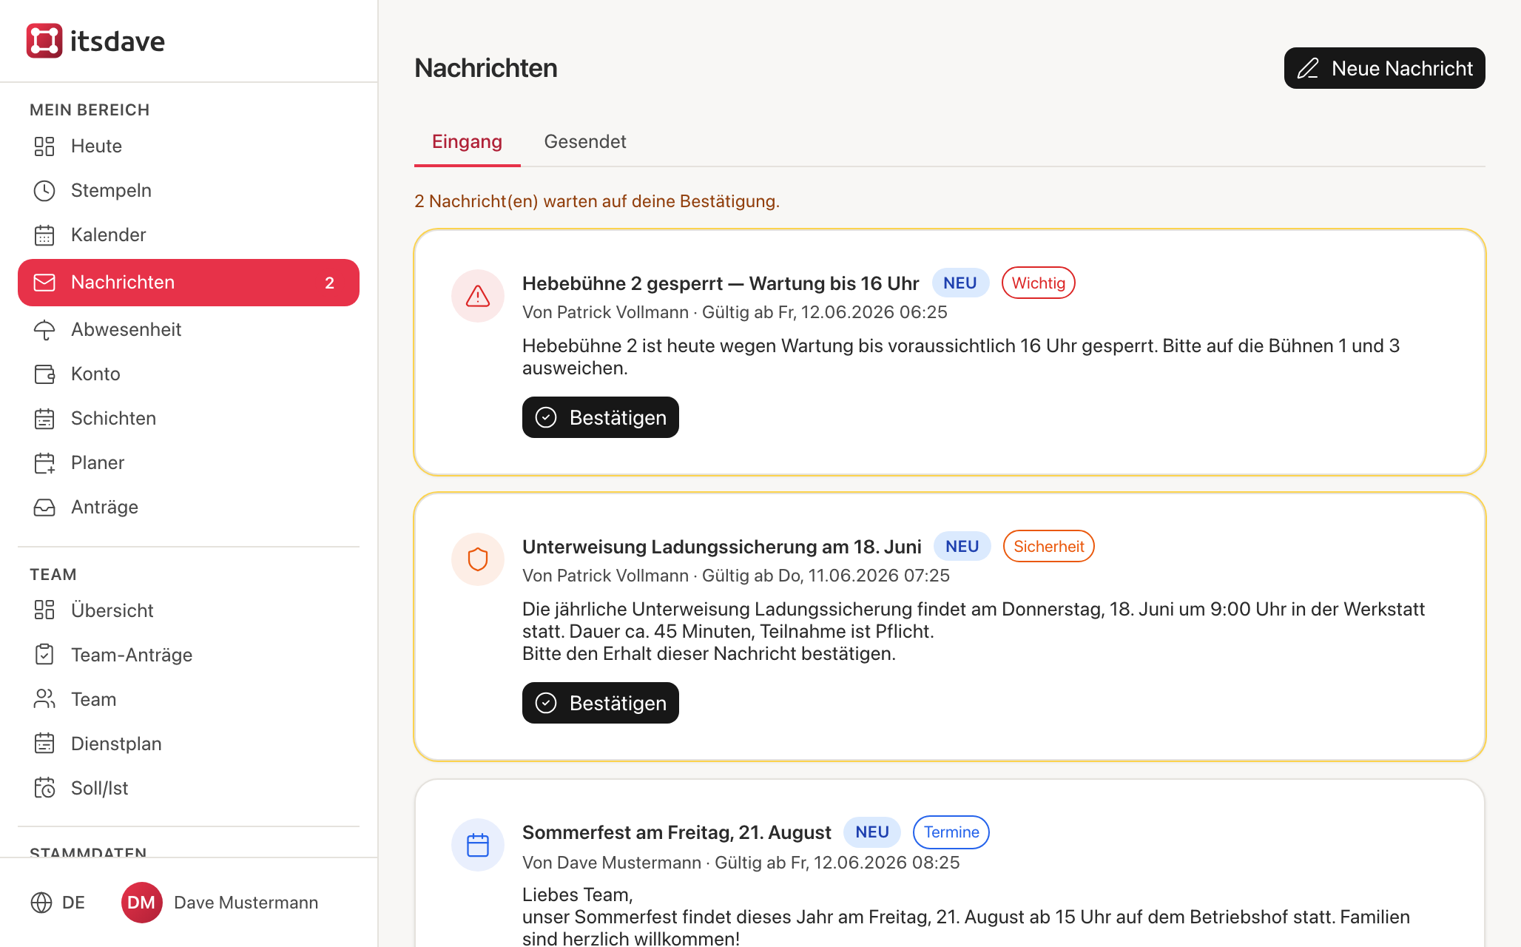Image resolution: width=1521 pixels, height=947 pixels.
Task: Confirm the Hebebühne 2 gesperrt message
Action: click(601, 417)
